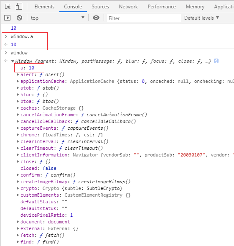Expand the crypto Crypto entry
The image size is (234, 246).
[x=18, y=188]
